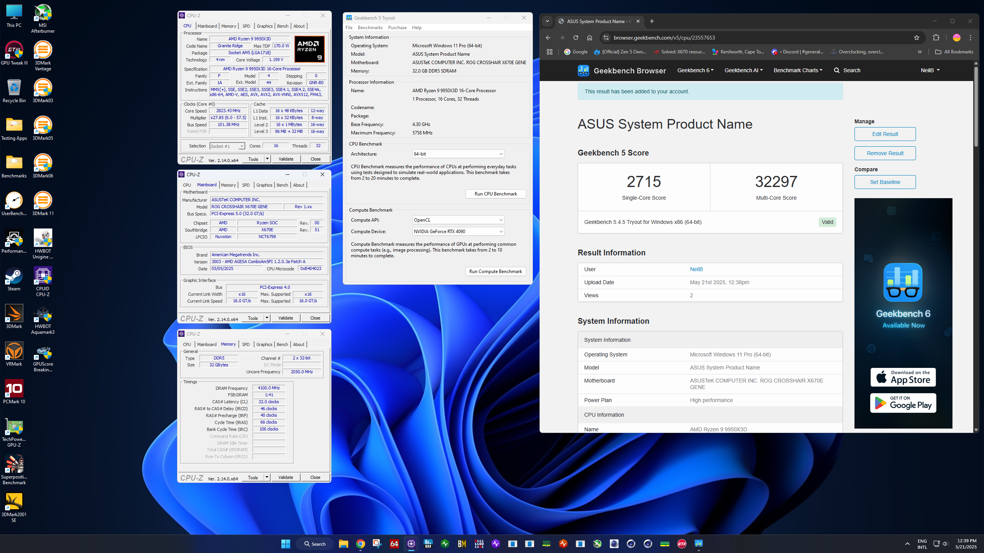Open MSI Afterburner desktop shortcut
Image resolution: width=984 pixels, height=553 pixels.
tap(43, 18)
